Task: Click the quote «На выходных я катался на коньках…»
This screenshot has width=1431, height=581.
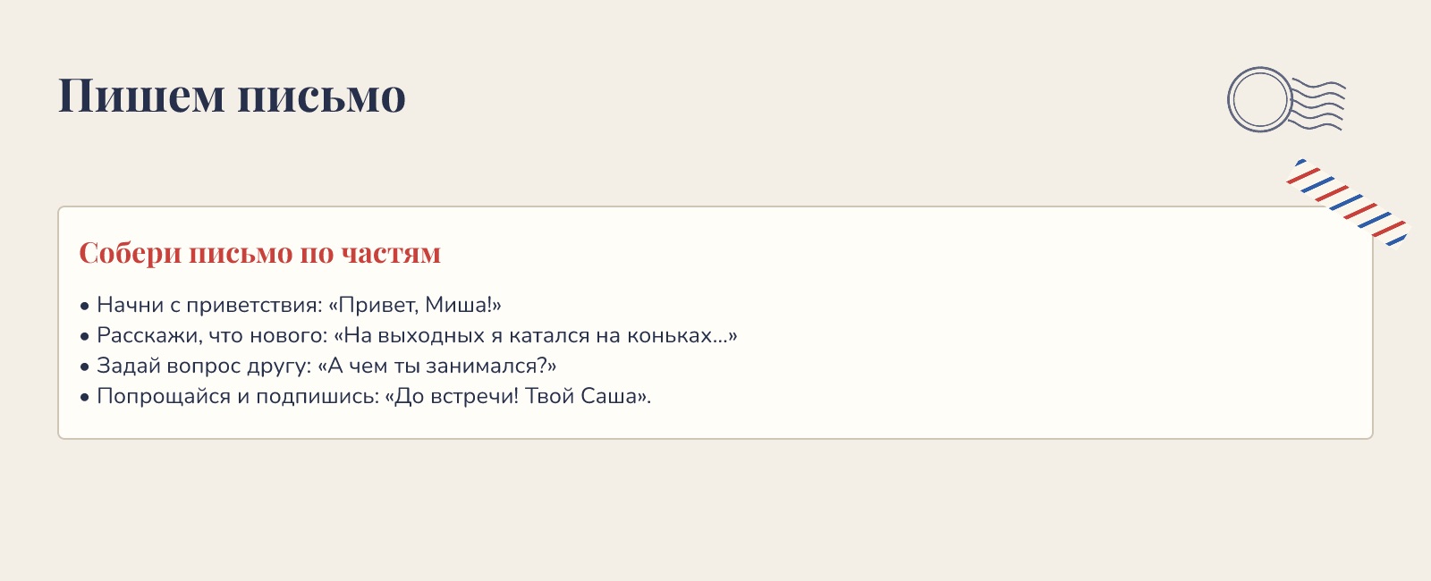Action: [536, 335]
